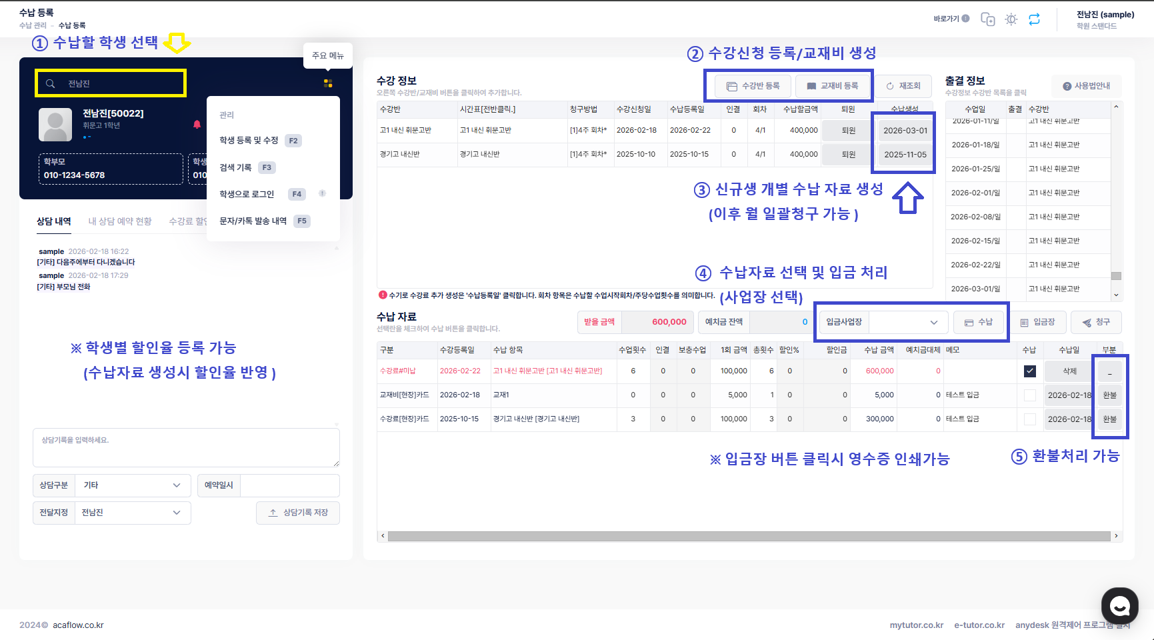1154x640 pixels.
Task: Open the 전달지정 dropdown showing 전남진
Action: point(132,513)
